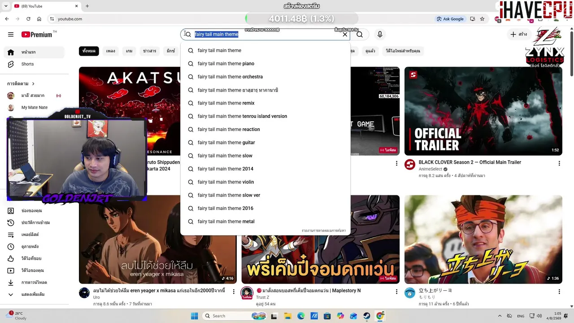The height and width of the screenshot is (323, 574).
Task: Choose suggestion "fairy tail main theme reaction"
Action: point(265,129)
